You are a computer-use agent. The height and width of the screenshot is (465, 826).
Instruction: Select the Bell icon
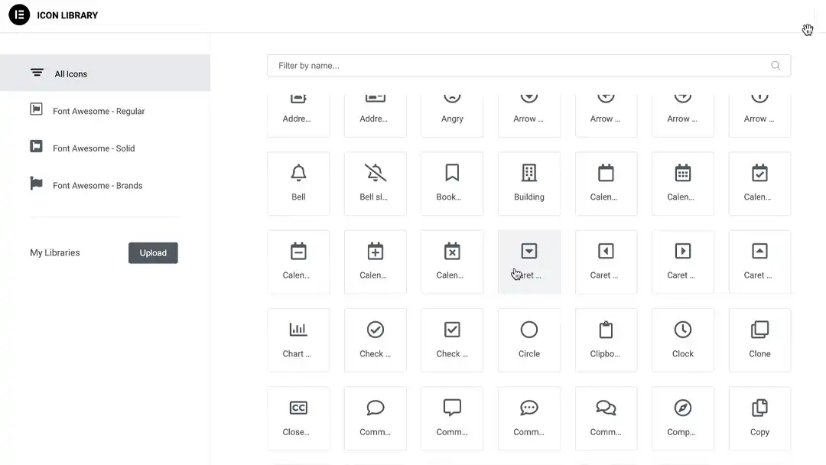[x=298, y=183]
